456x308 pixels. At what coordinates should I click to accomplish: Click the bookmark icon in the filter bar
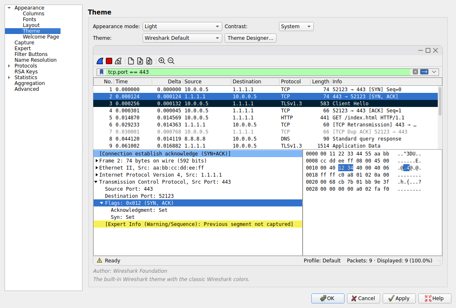coord(102,72)
